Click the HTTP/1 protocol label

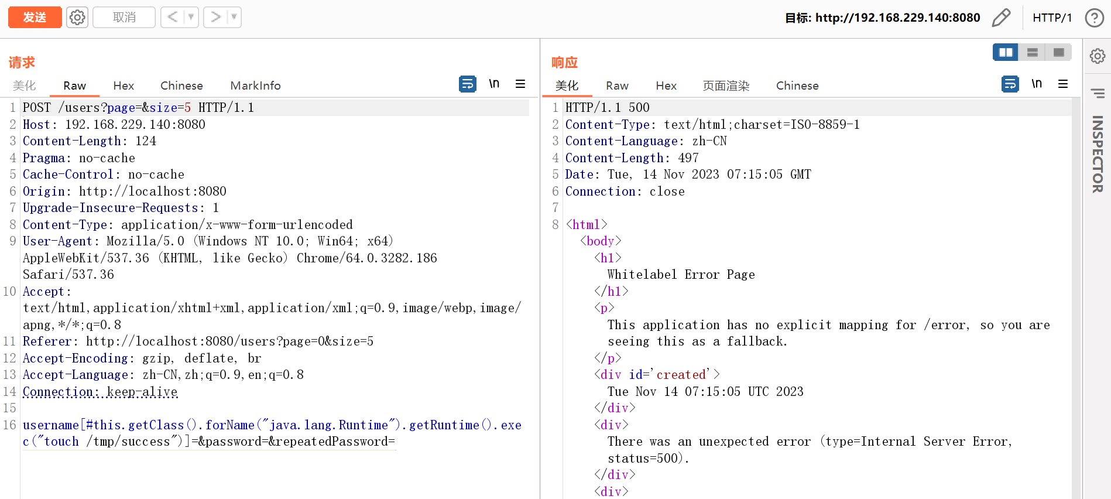[1052, 18]
